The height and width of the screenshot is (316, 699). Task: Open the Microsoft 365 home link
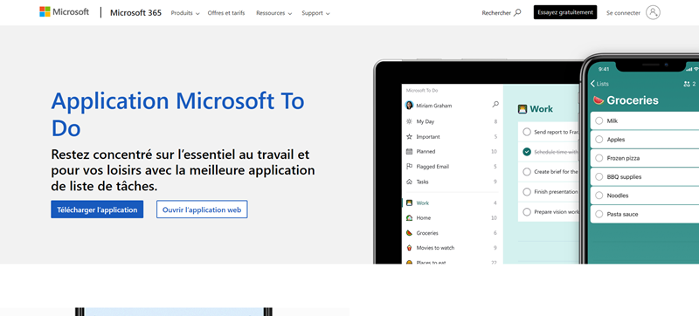135,13
